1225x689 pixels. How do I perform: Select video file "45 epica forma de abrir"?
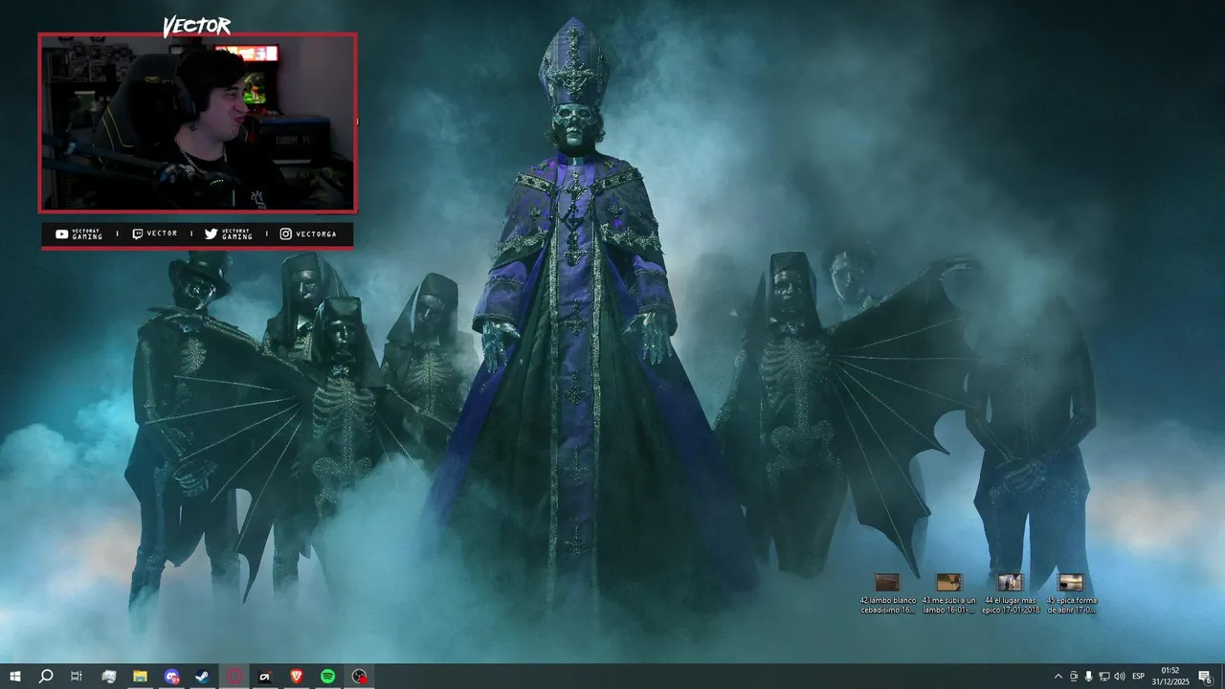coord(1071,594)
